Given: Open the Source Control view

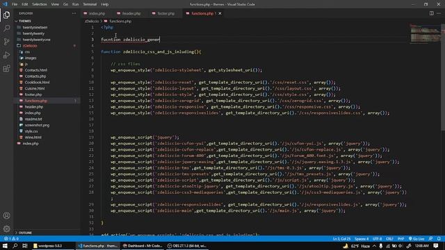Looking at the screenshot, I should (x=6, y=42).
